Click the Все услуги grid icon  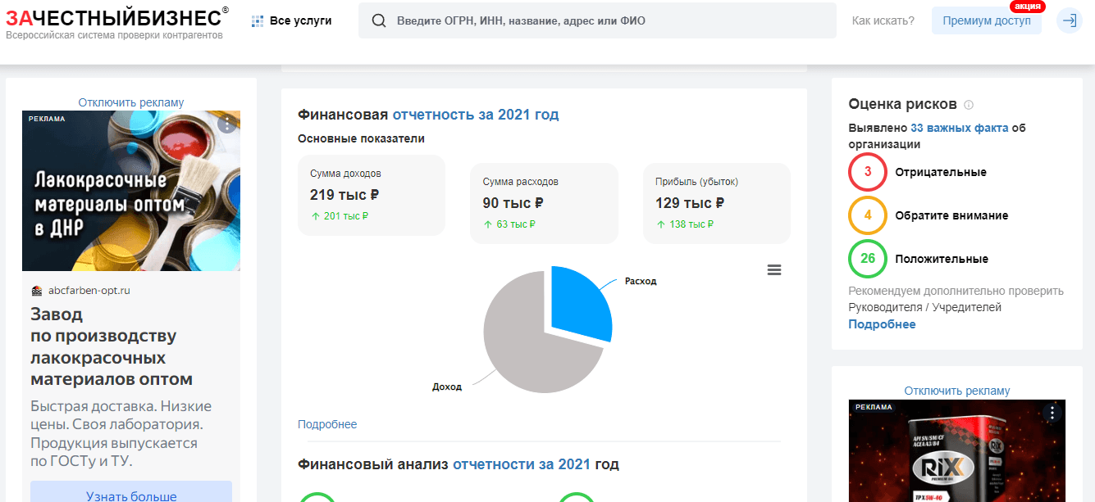258,20
